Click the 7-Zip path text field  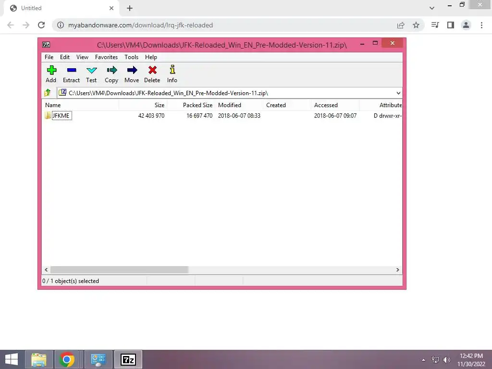coord(230,93)
